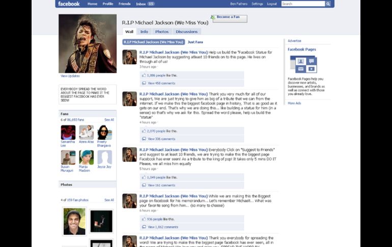Click See All next to Fans
The width and height of the screenshot is (392, 247).
(x=109, y=120)
